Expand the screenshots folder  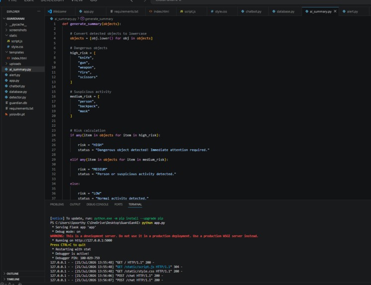click(x=18, y=30)
